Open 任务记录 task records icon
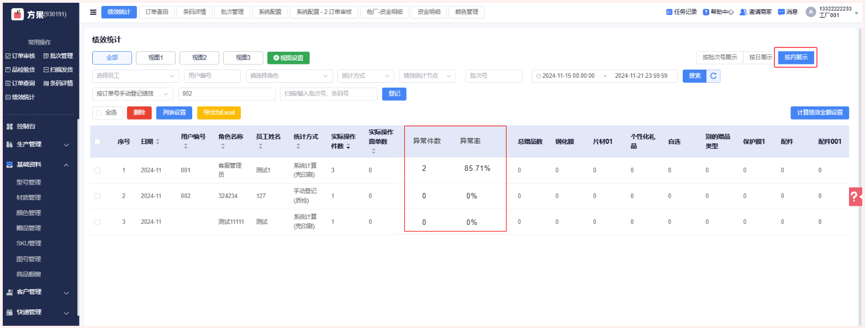865x328 pixels. point(669,12)
